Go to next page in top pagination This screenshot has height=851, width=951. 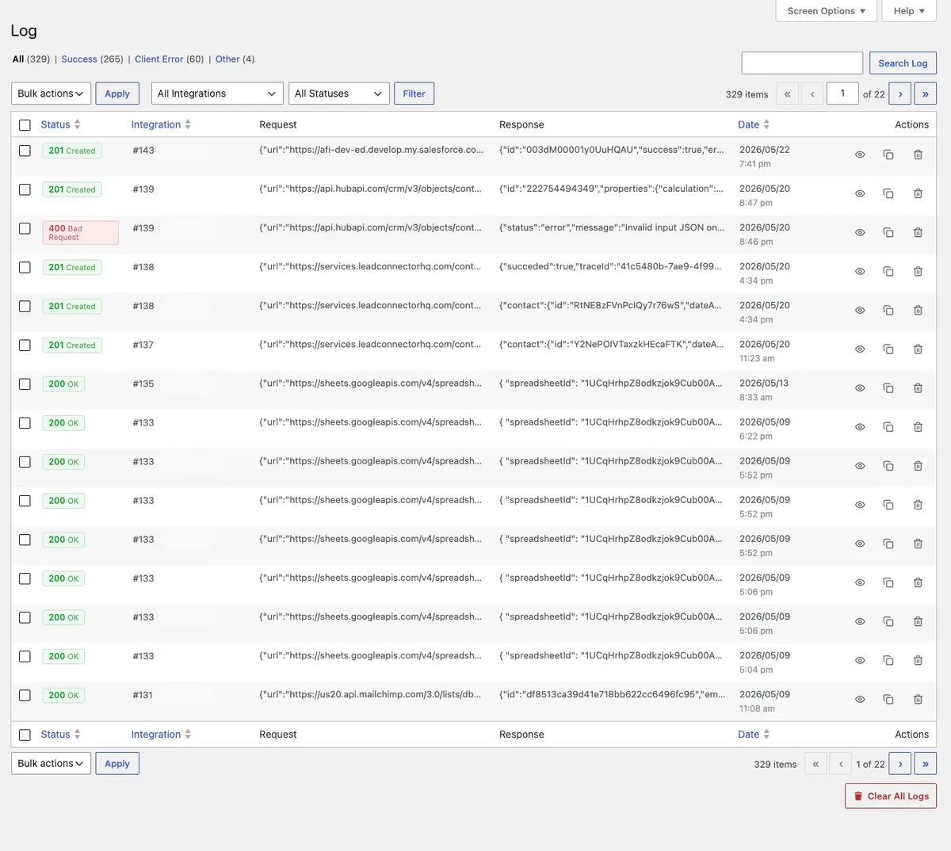tap(900, 93)
